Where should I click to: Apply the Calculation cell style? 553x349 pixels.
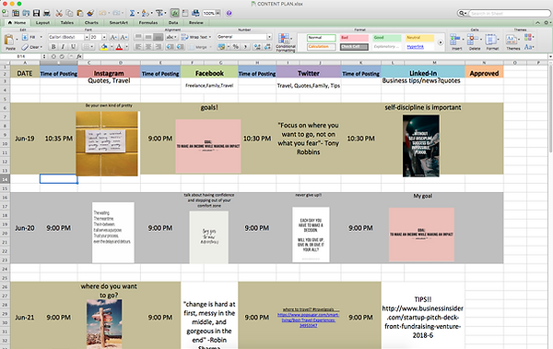(x=322, y=47)
